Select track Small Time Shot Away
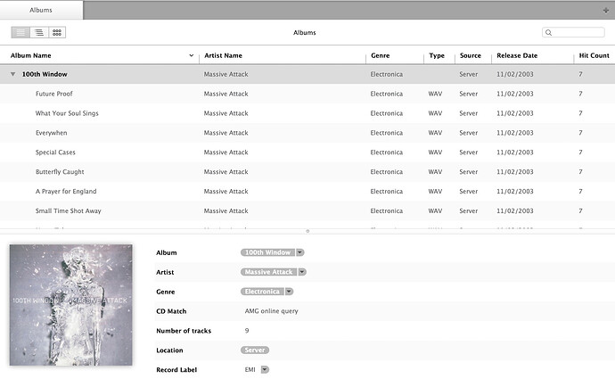 pyautogui.click(x=69, y=210)
